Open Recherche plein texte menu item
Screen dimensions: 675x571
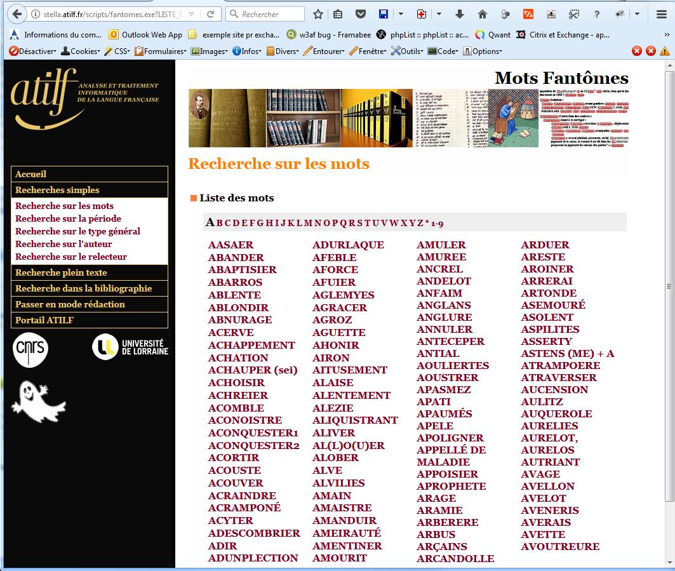pyautogui.click(x=90, y=272)
